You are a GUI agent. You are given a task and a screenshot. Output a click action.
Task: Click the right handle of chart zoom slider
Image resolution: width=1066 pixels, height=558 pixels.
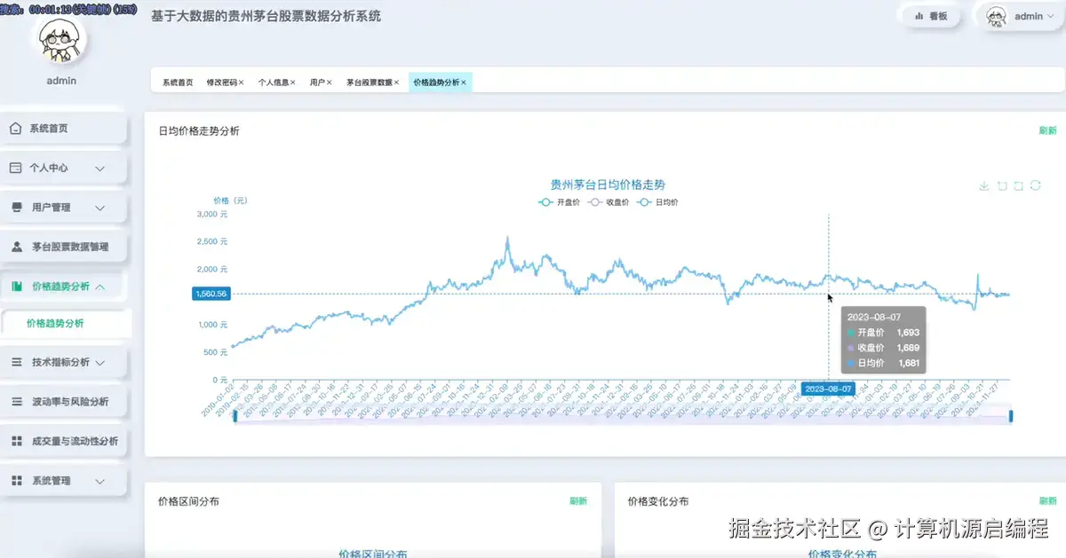pyautogui.click(x=1011, y=416)
